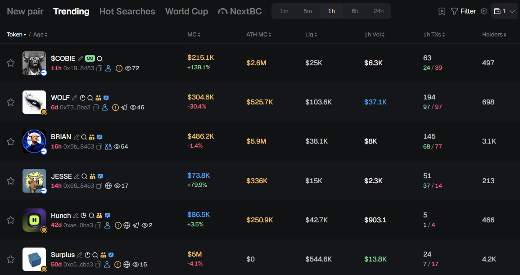
Task: Click the yellow group icon beside Surplus
Action: point(103,255)
